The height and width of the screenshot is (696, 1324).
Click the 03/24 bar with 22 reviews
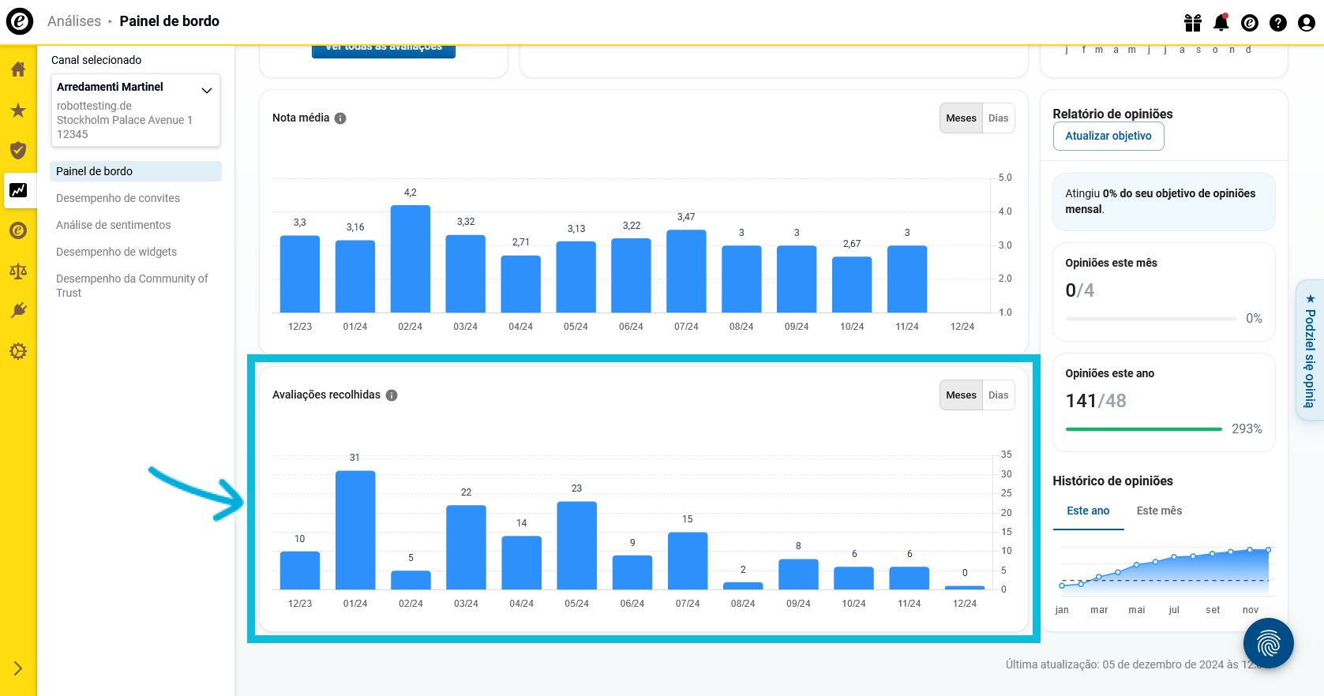pos(466,548)
